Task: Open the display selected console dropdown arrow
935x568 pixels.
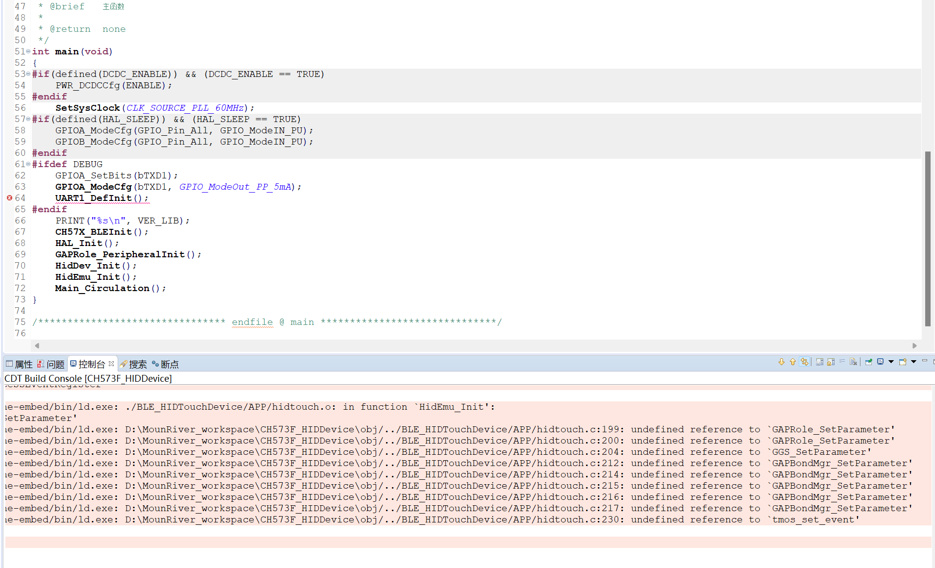Action: [x=891, y=362]
